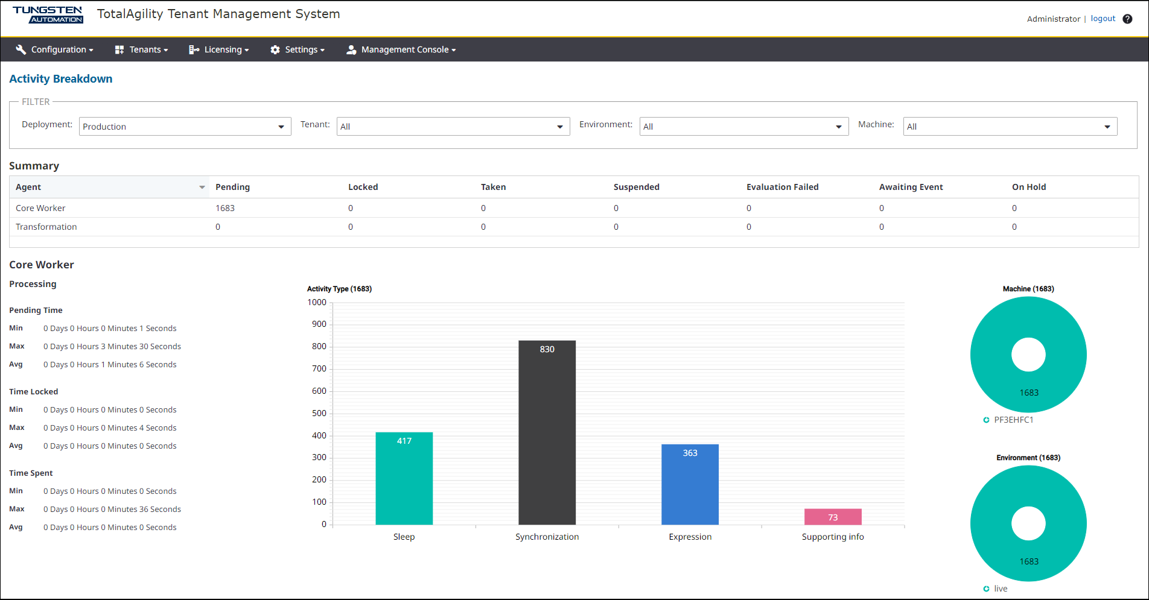Click the Licensing icon in navbar
Screen dimensions: 1149x600
(194, 49)
